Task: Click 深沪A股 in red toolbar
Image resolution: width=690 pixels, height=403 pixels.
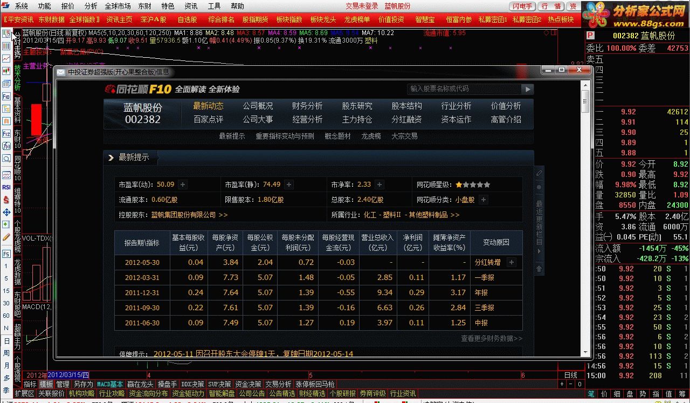Action: [x=153, y=19]
